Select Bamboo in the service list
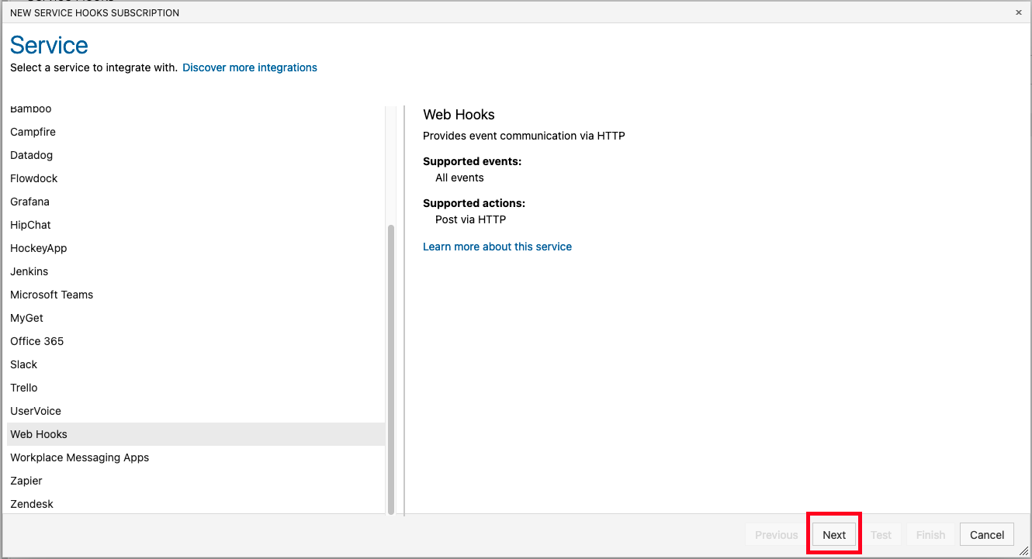1032x559 pixels. point(196,109)
